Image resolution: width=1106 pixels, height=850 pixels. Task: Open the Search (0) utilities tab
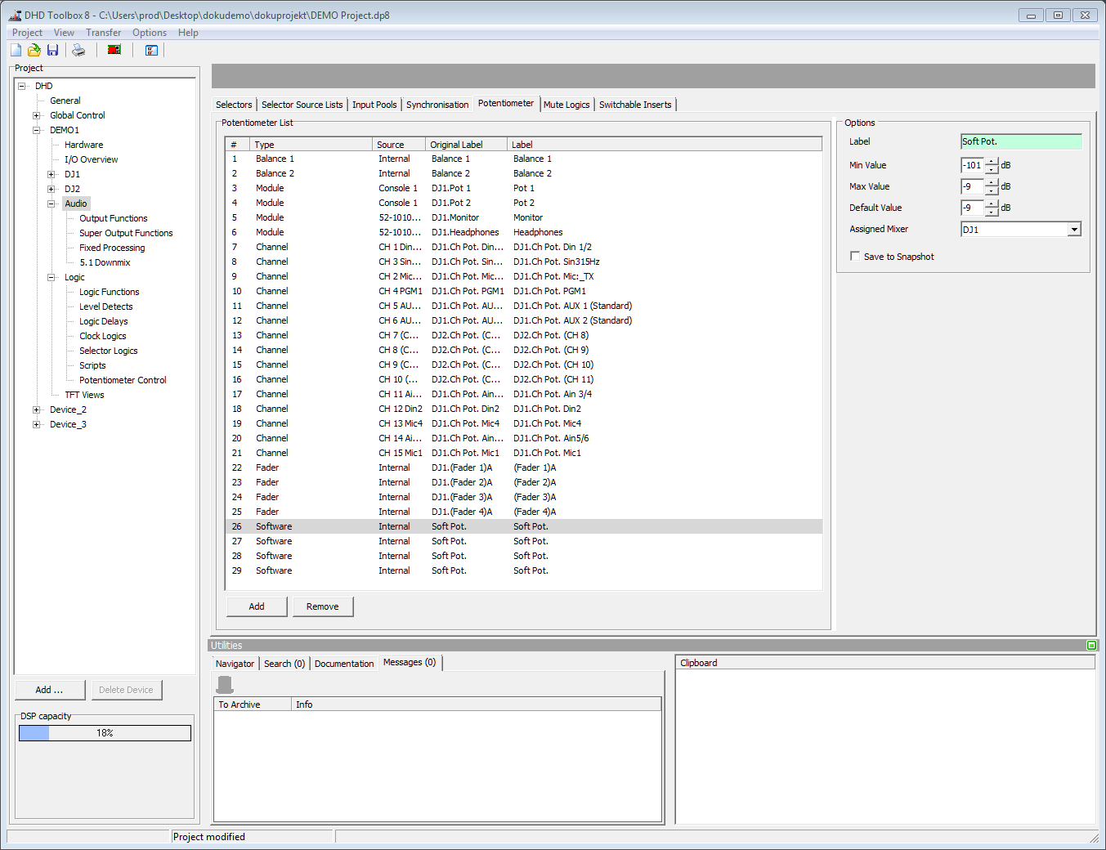tap(284, 664)
